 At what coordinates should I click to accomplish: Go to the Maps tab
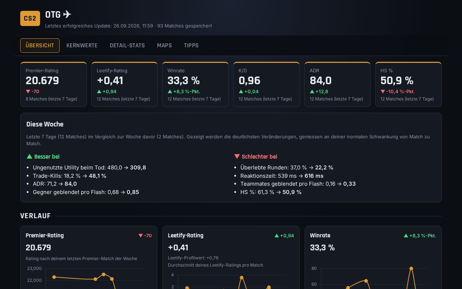click(164, 46)
